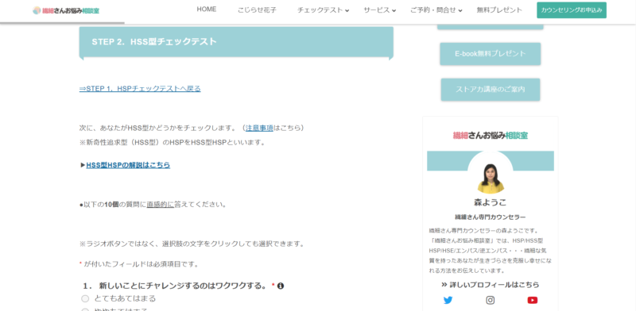Go to HOME in the navigation
This screenshot has width=636, height=311.
(207, 10)
